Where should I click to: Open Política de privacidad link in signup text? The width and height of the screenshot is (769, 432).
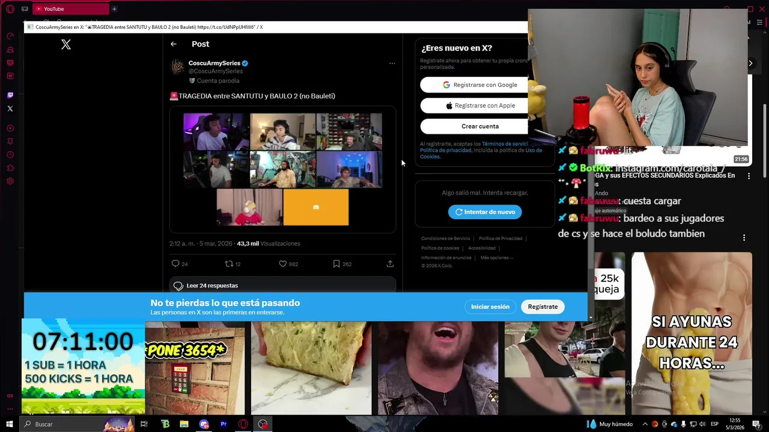446,151
